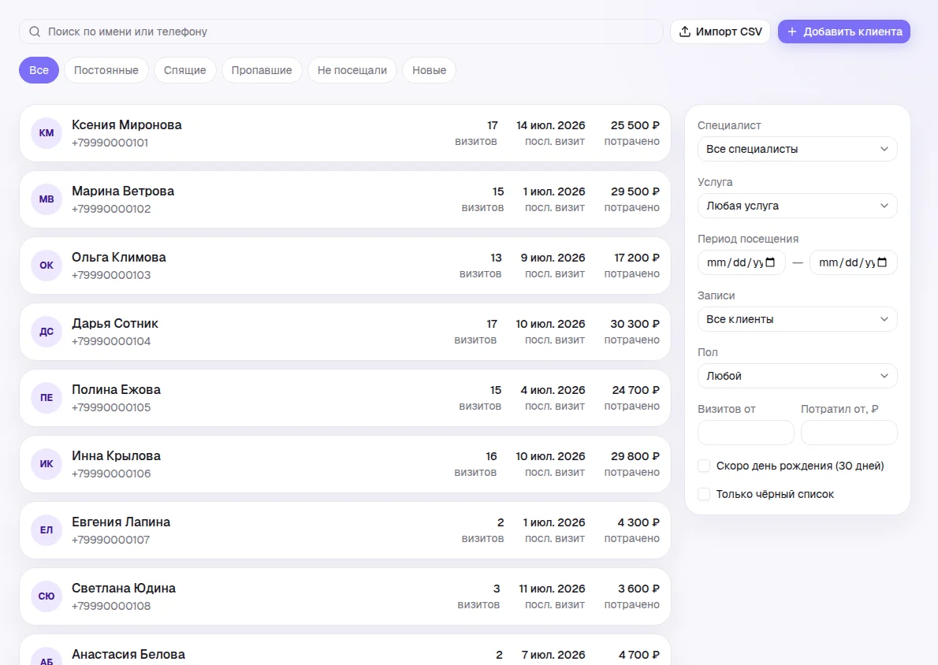Click the Импорт CSV button
Viewport: 938px width, 665px height.
tap(720, 32)
